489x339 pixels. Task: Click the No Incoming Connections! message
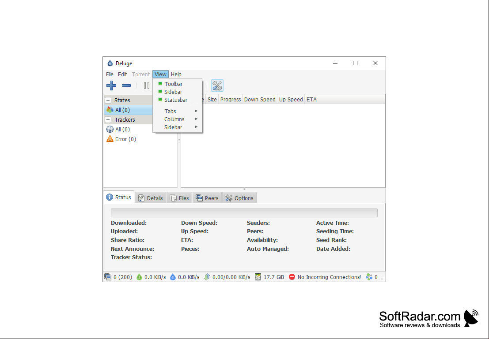click(x=329, y=277)
